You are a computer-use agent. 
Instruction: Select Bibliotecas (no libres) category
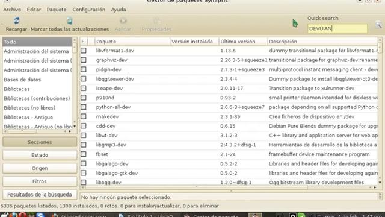point(37,108)
